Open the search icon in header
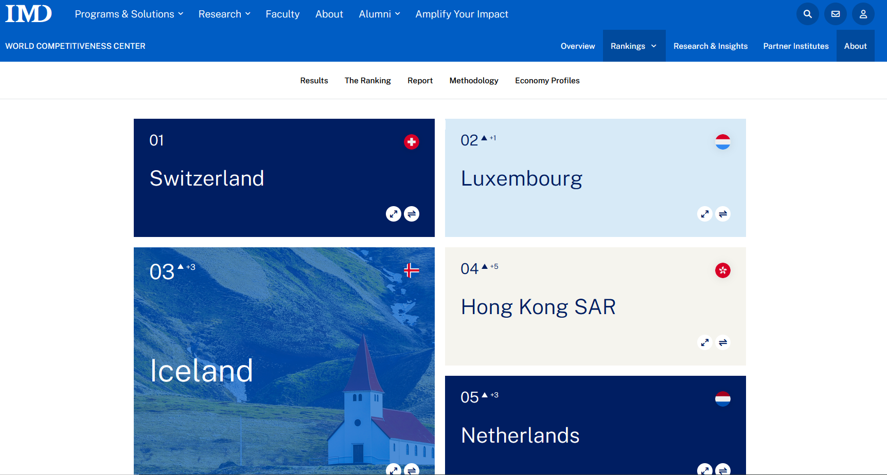The image size is (887, 475). click(808, 14)
